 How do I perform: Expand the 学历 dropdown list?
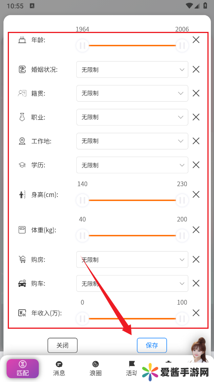[132, 165]
